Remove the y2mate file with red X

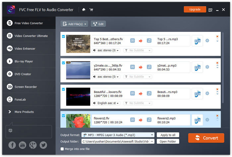click(x=217, y=63)
